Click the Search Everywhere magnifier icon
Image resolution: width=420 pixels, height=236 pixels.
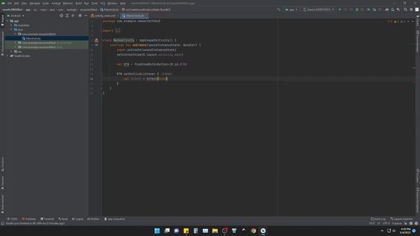point(406,9)
